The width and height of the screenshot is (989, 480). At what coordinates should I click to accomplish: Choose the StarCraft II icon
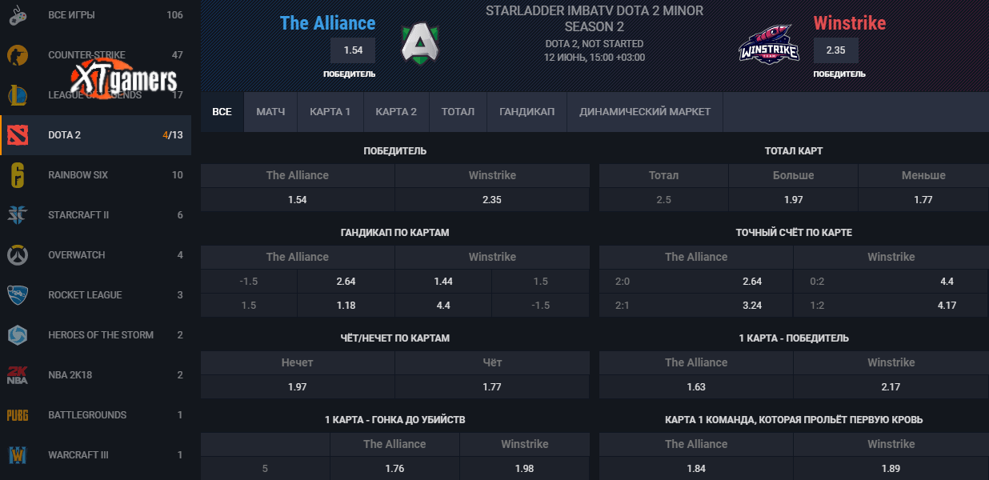tap(18, 215)
